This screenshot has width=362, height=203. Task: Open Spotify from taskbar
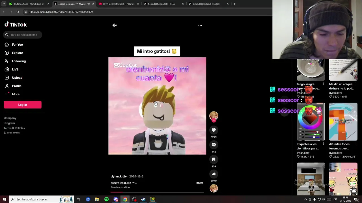pos(106,199)
